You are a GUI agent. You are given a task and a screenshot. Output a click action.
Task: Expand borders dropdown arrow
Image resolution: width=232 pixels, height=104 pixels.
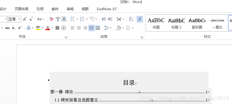click(x=133, y=28)
